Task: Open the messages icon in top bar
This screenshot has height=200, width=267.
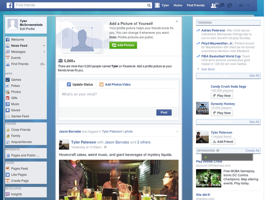Action: click(222, 5)
